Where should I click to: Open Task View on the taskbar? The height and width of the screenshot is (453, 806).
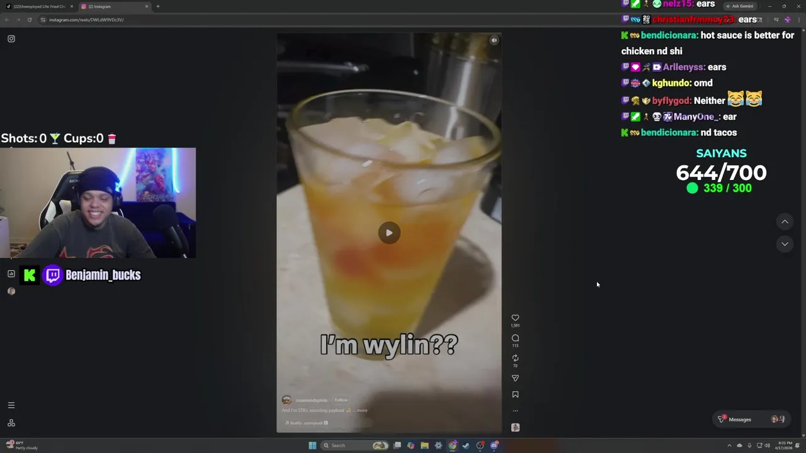[397, 445]
